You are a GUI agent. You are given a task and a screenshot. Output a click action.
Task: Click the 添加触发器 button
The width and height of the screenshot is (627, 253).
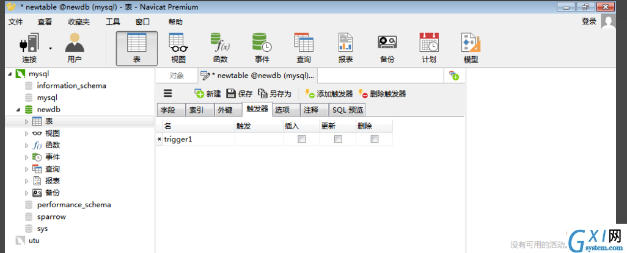tap(329, 94)
